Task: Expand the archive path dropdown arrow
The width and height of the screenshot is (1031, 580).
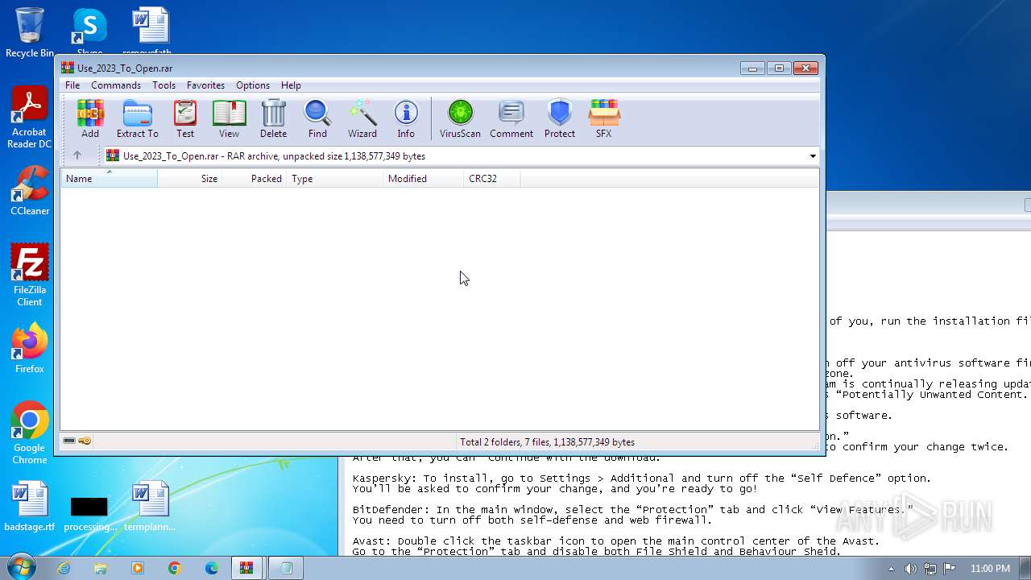Action: (x=812, y=156)
